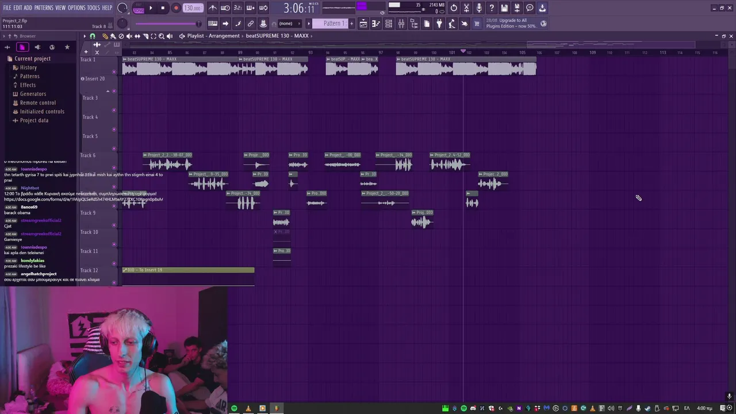Arm the Record button
This screenshot has width=736, height=414.
coord(176,8)
